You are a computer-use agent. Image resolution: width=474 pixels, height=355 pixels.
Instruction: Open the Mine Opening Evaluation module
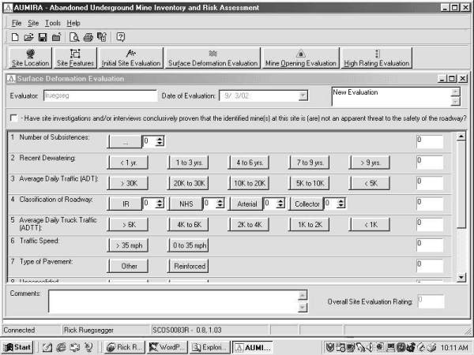click(300, 58)
